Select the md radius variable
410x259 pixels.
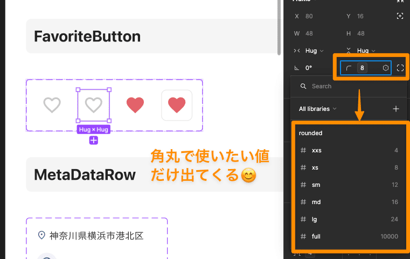pos(350,202)
